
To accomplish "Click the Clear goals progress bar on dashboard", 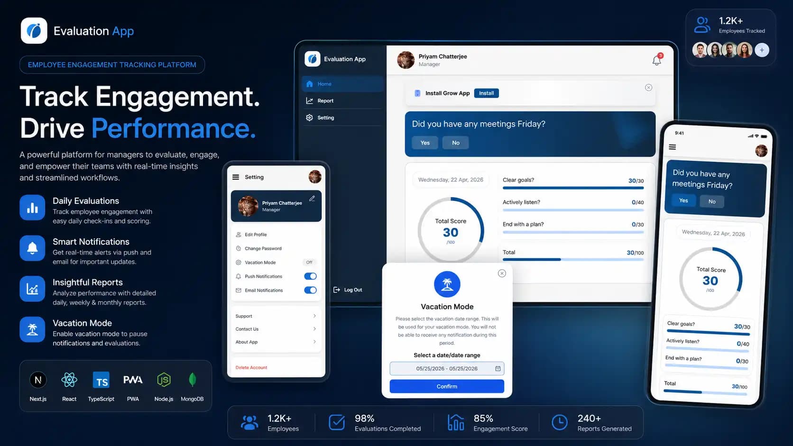I will [x=573, y=188].
